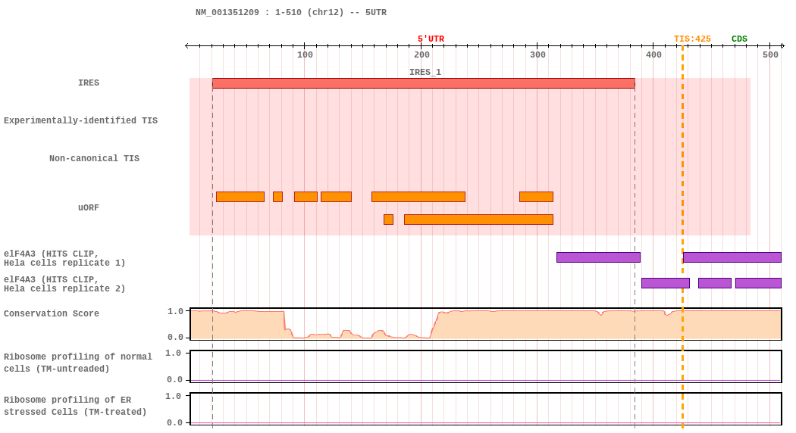Select the uORF track label
796x433 pixels.
(89, 208)
